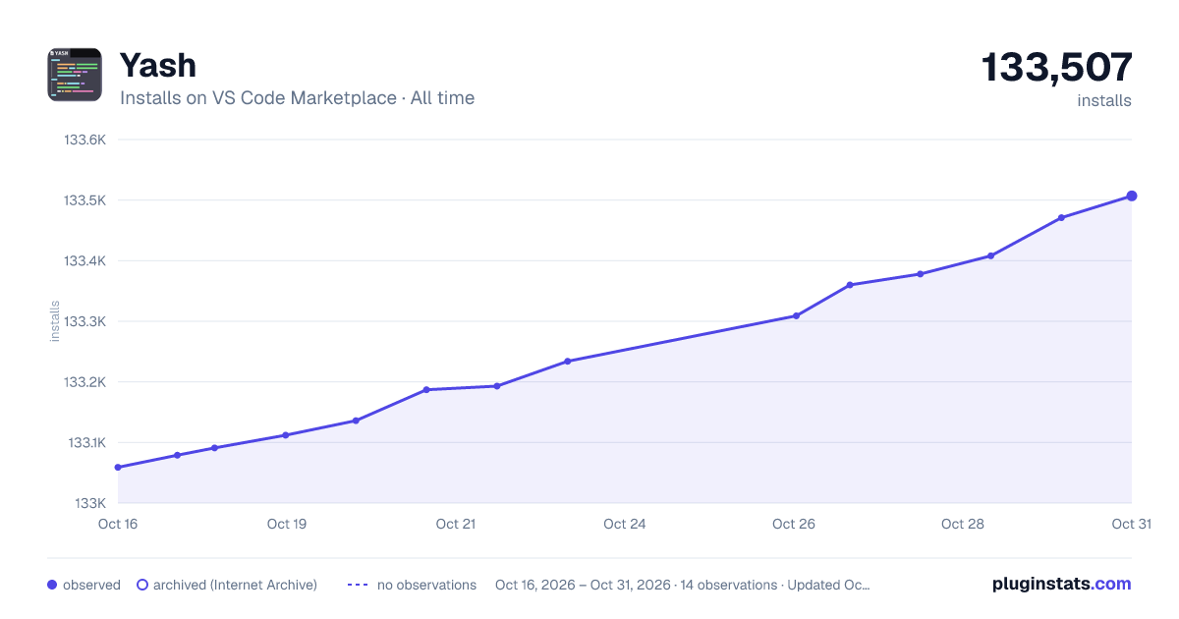The width and height of the screenshot is (1179, 619).
Task: Click 'installs' caption under 133,507
Action: [x=1104, y=100]
